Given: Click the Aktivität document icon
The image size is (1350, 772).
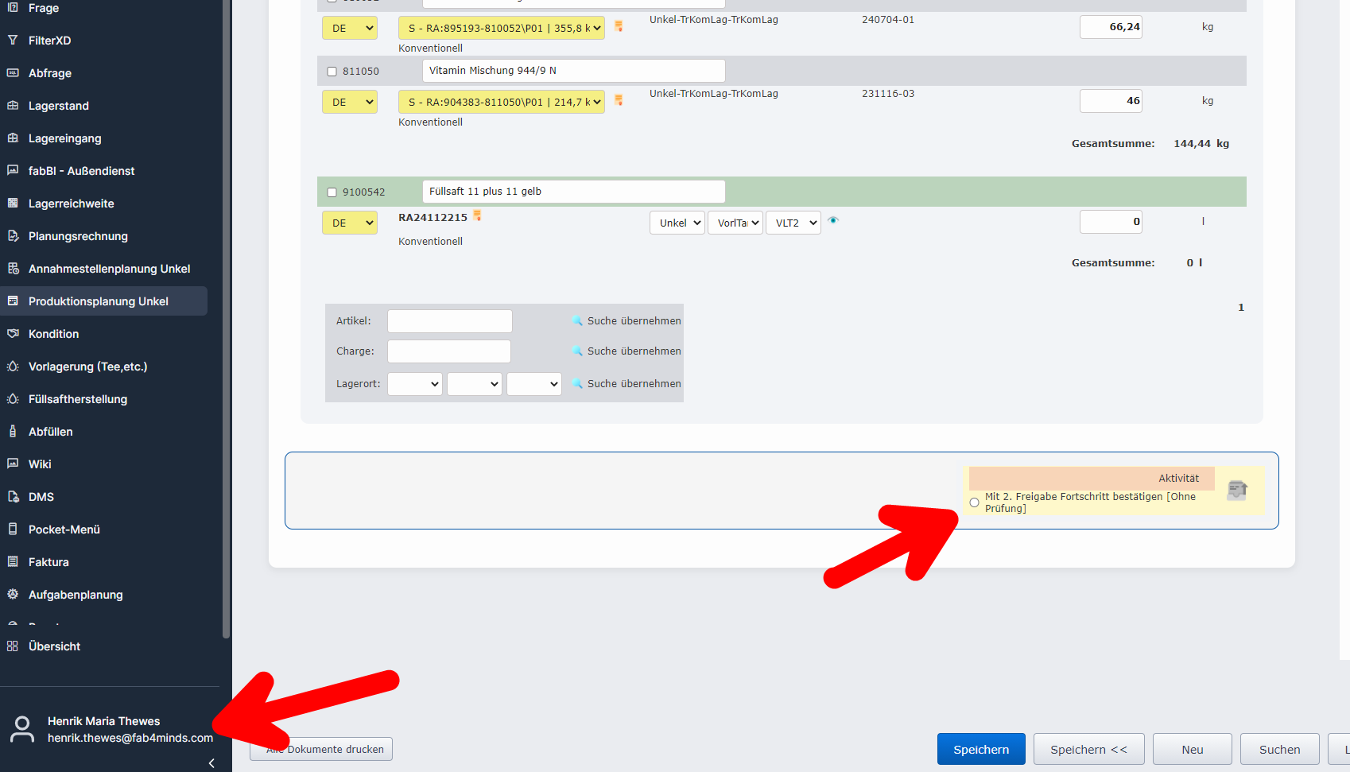Looking at the screenshot, I should [x=1237, y=490].
